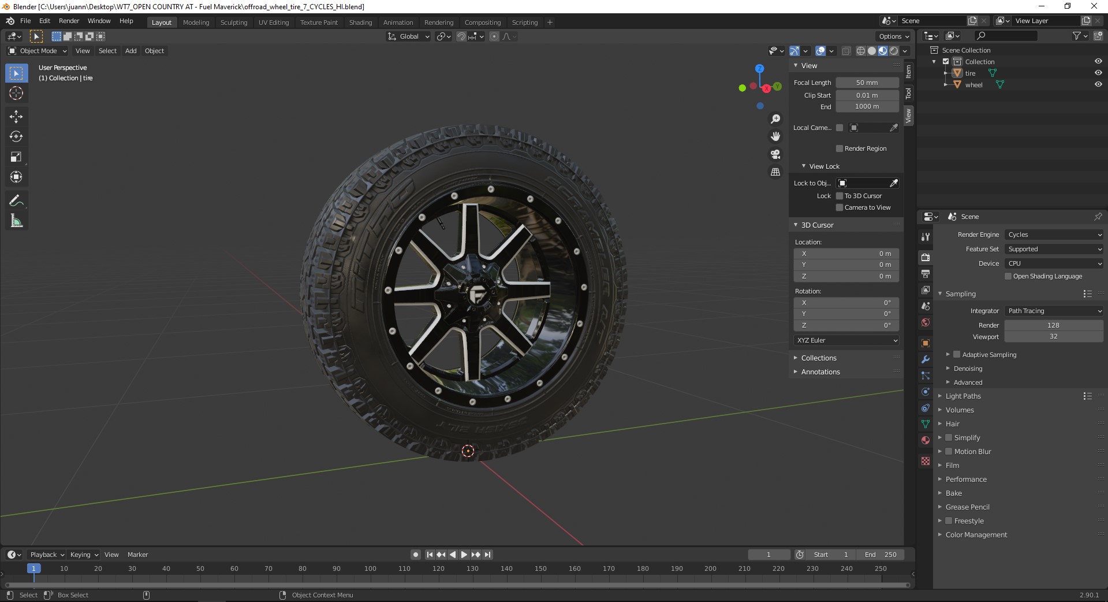Open the Render Engine dropdown
The image size is (1108, 602).
coord(1054,235)
